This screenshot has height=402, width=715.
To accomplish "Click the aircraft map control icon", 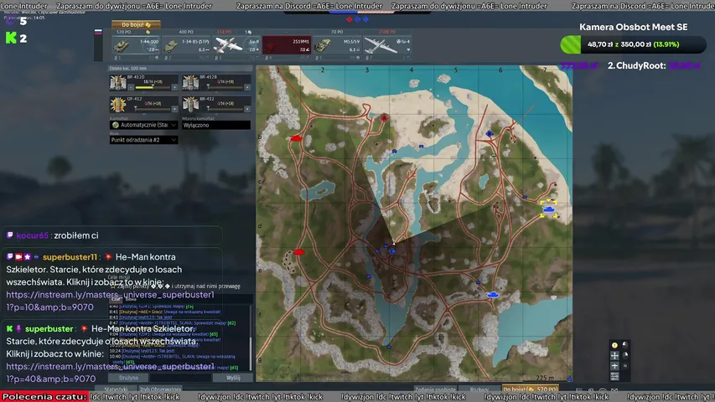I will point(614,366).
